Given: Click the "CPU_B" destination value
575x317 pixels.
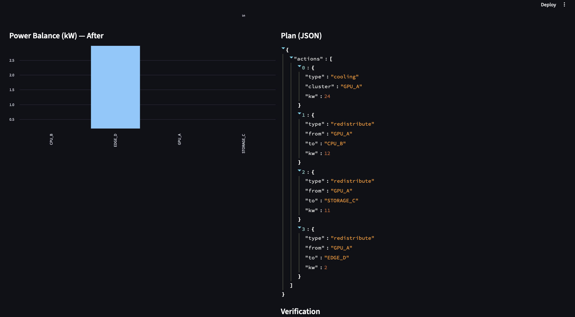Looking at the screenshot, I should click(335, 144).
